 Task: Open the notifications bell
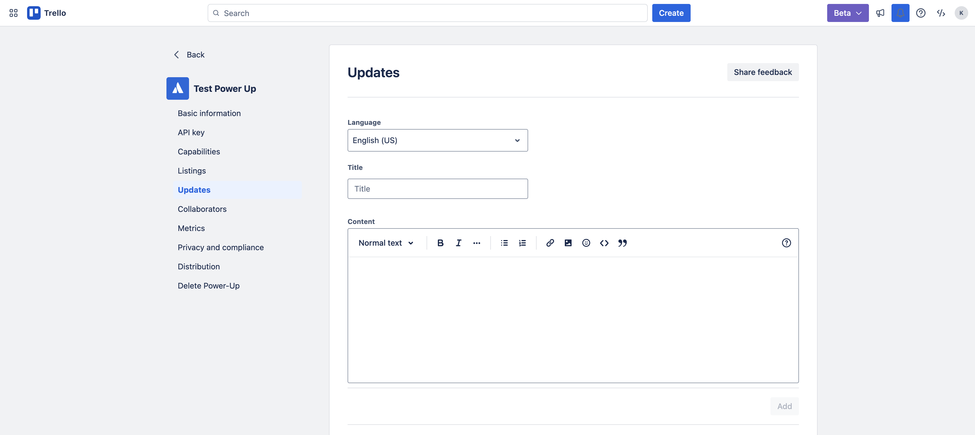coord(900,13)
